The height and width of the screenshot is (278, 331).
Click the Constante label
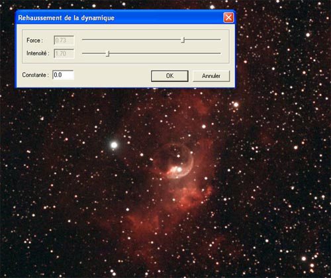point(35,75)
